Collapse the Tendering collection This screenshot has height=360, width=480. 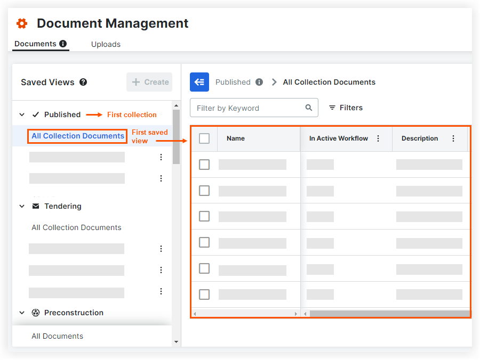[x=22, y=206]
